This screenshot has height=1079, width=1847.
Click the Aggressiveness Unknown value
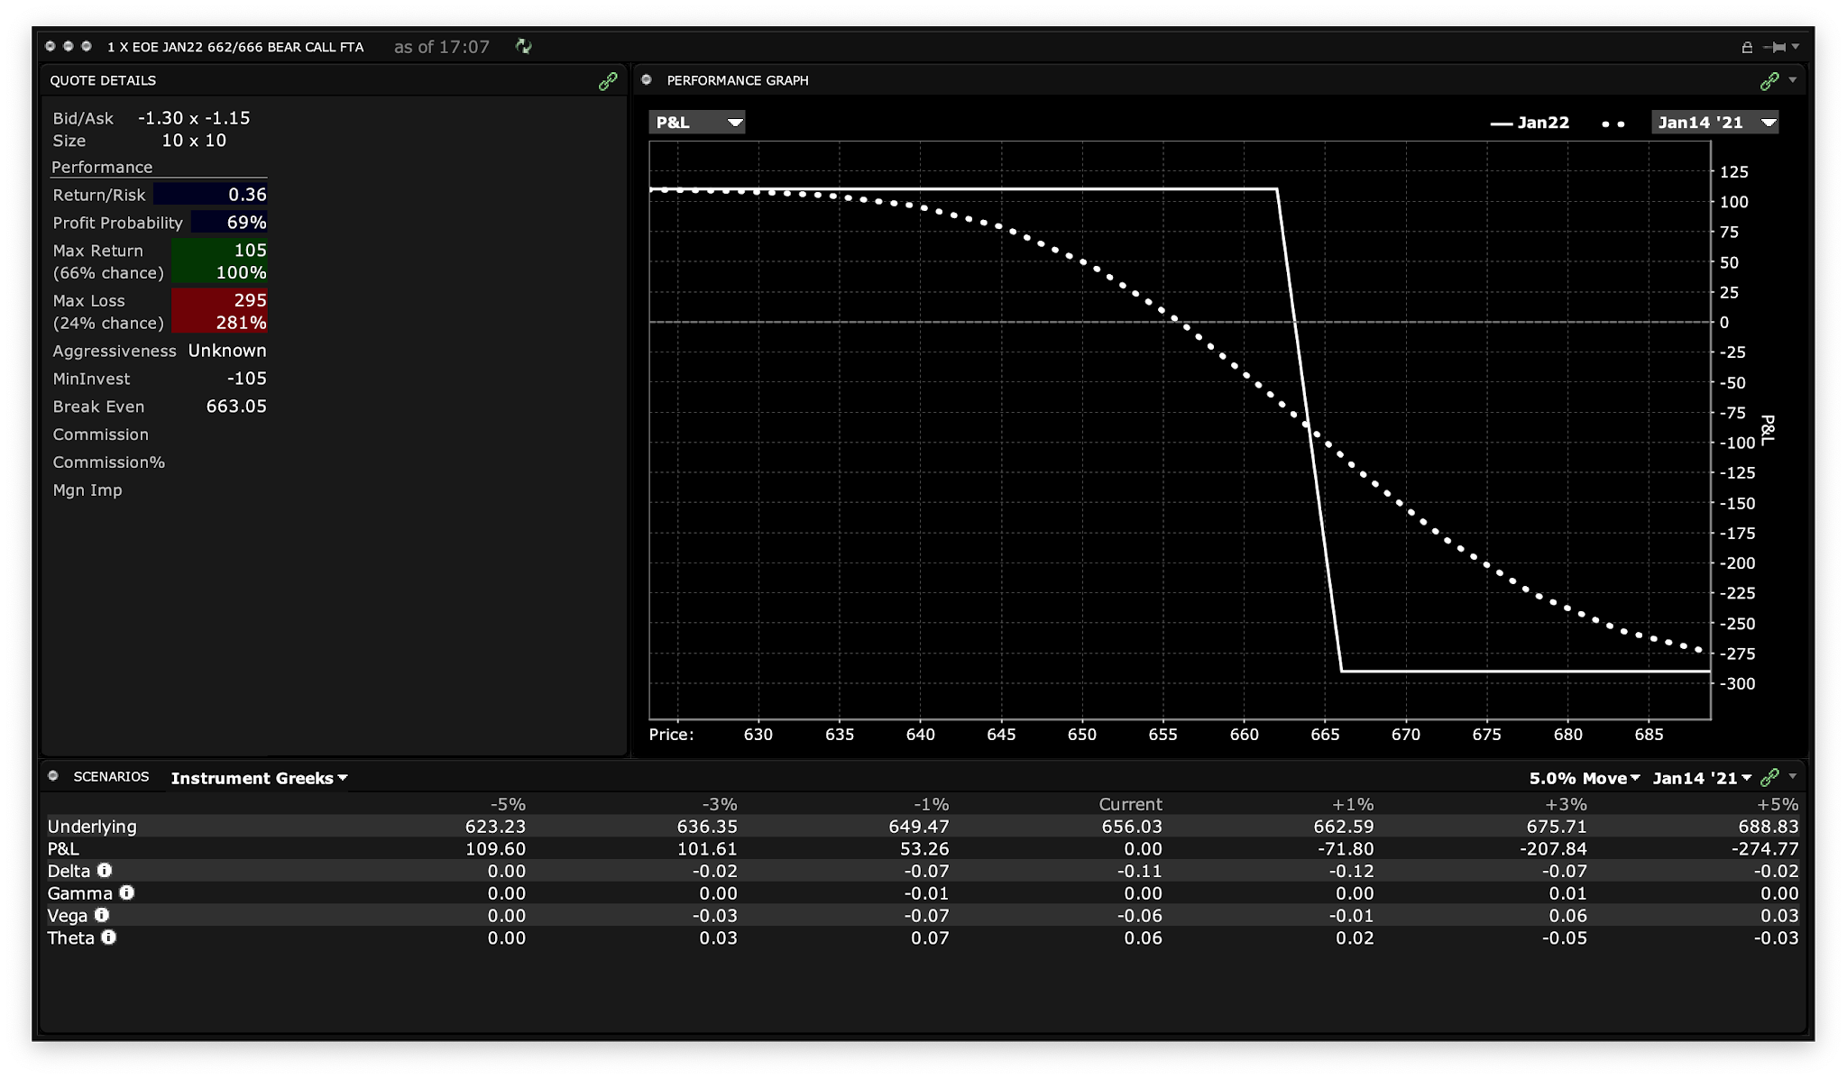(x=227, y=351)
